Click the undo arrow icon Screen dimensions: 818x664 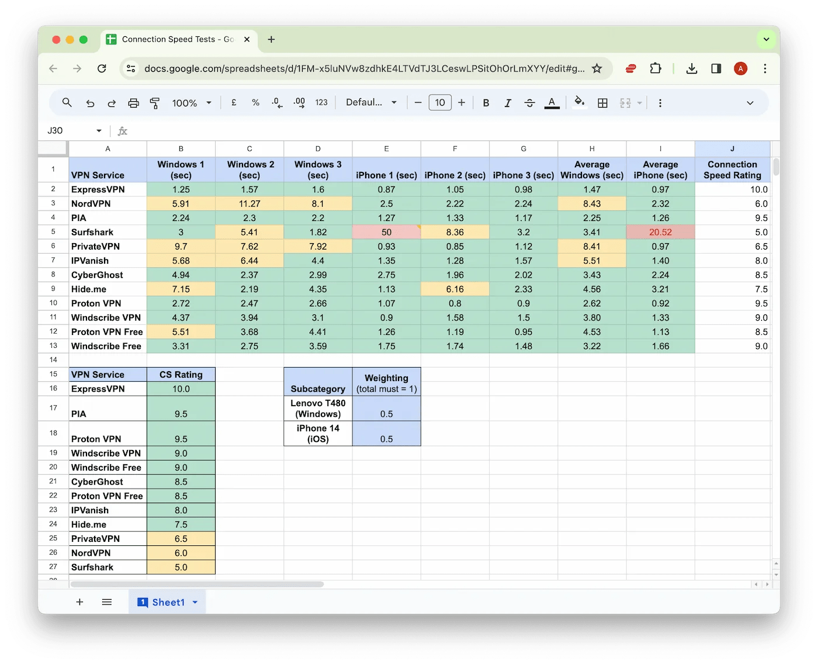pyautogui.click(x=90, y=103)
